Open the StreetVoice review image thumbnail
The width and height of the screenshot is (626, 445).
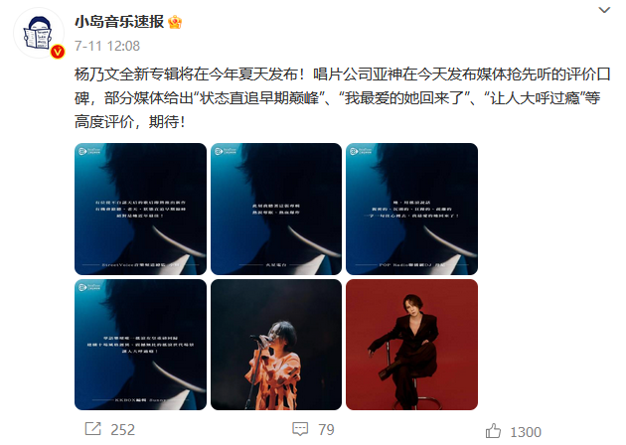[140, 210]
